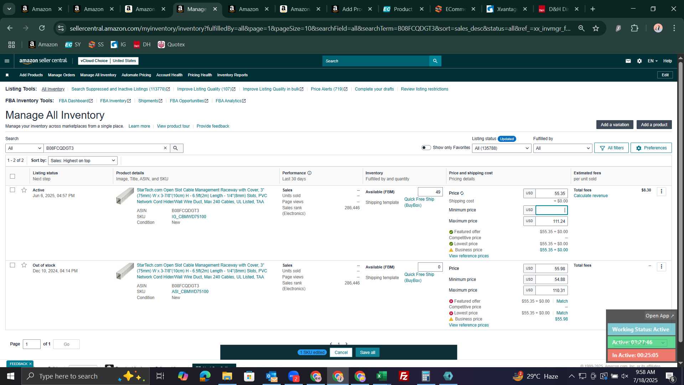Open Outlook from the taskbar

pyautogui.click(x=272, y=376)
